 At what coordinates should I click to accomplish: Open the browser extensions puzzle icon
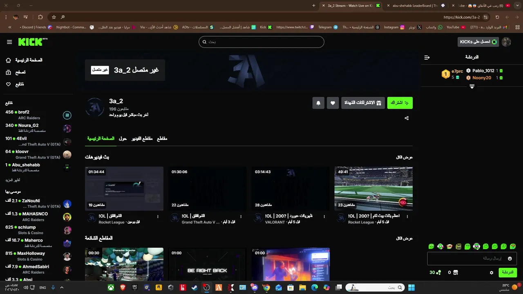coord(40,17)
